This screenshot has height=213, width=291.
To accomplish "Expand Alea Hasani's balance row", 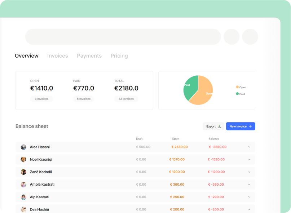I will (x=249, y=147).
